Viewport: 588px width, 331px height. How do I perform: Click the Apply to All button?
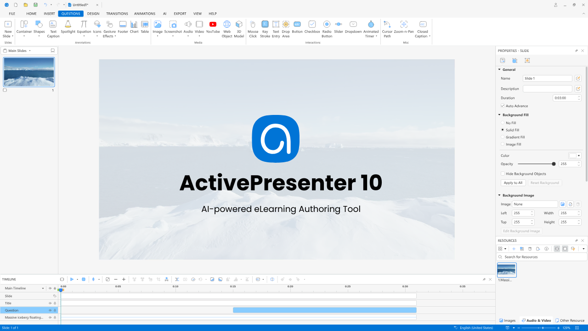(x=513, y=183)
